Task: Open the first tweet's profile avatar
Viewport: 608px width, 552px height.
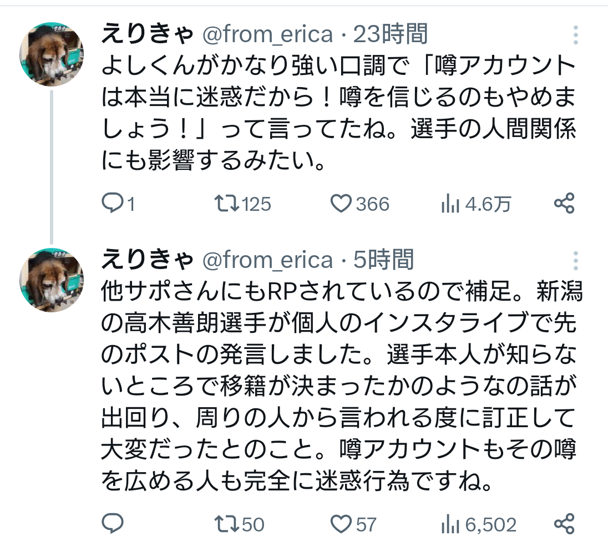Action: click(52, 55)
